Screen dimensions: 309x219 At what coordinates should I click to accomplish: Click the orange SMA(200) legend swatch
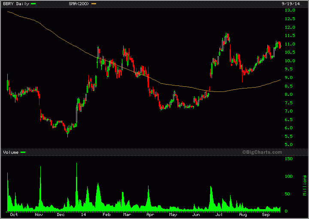94,4
